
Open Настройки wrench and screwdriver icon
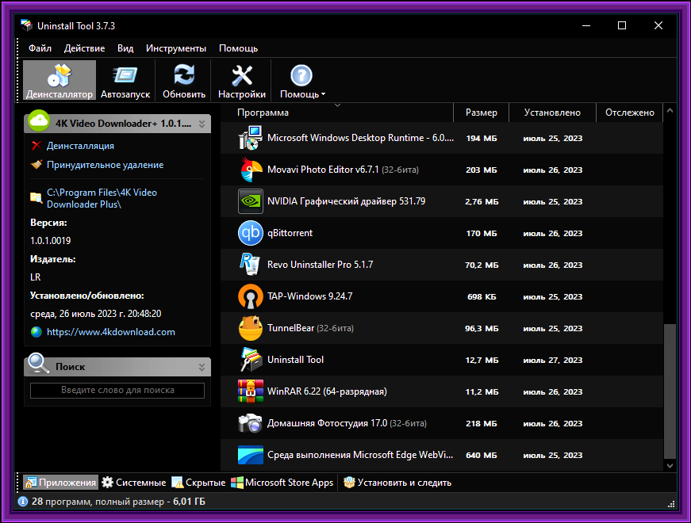tap(241, 75)
